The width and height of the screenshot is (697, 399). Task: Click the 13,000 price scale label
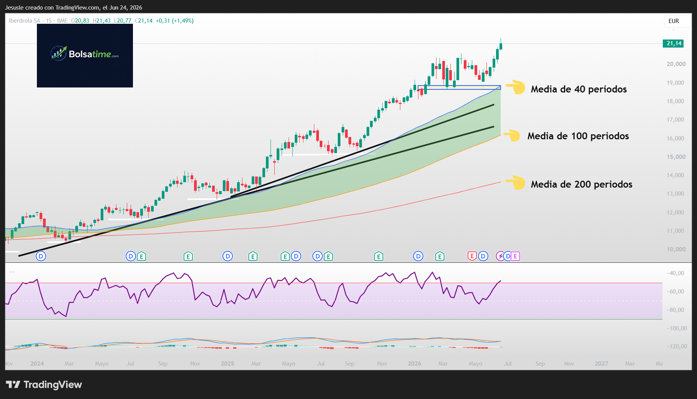point(675,194)
